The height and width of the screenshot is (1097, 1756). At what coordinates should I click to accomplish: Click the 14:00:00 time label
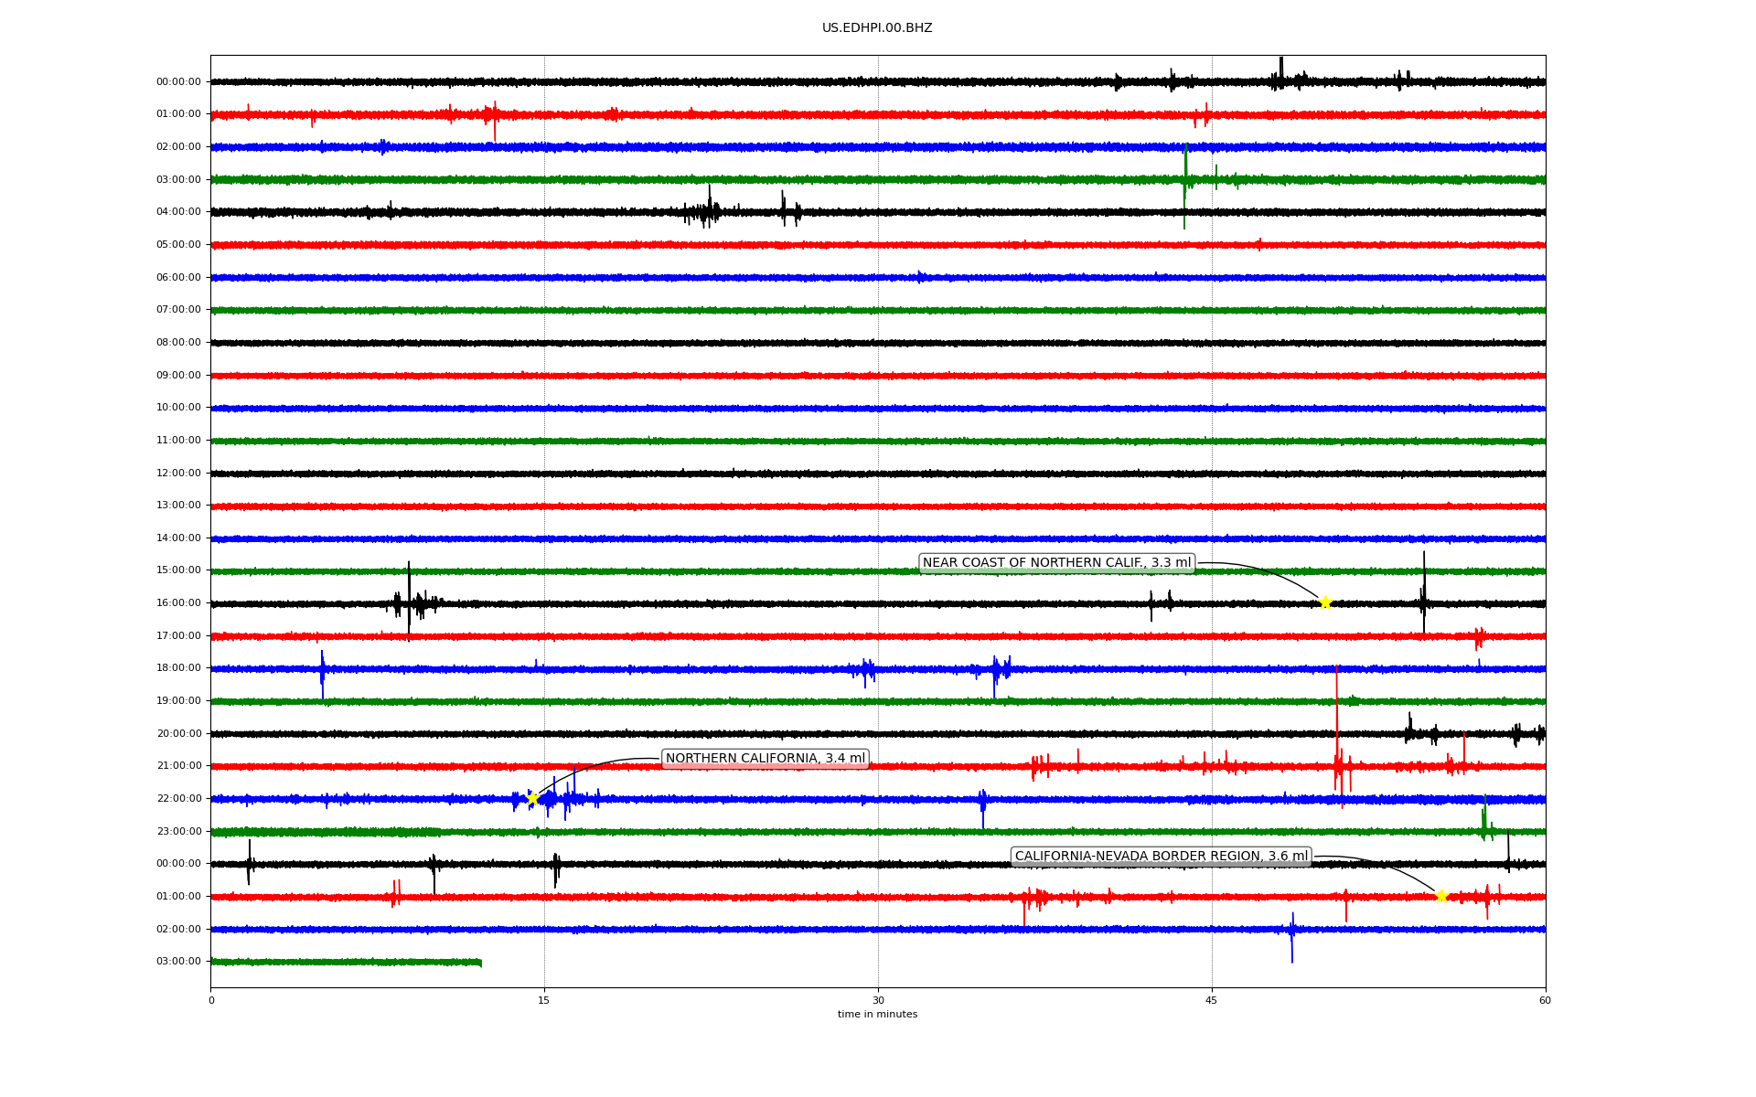coord(178,538)
